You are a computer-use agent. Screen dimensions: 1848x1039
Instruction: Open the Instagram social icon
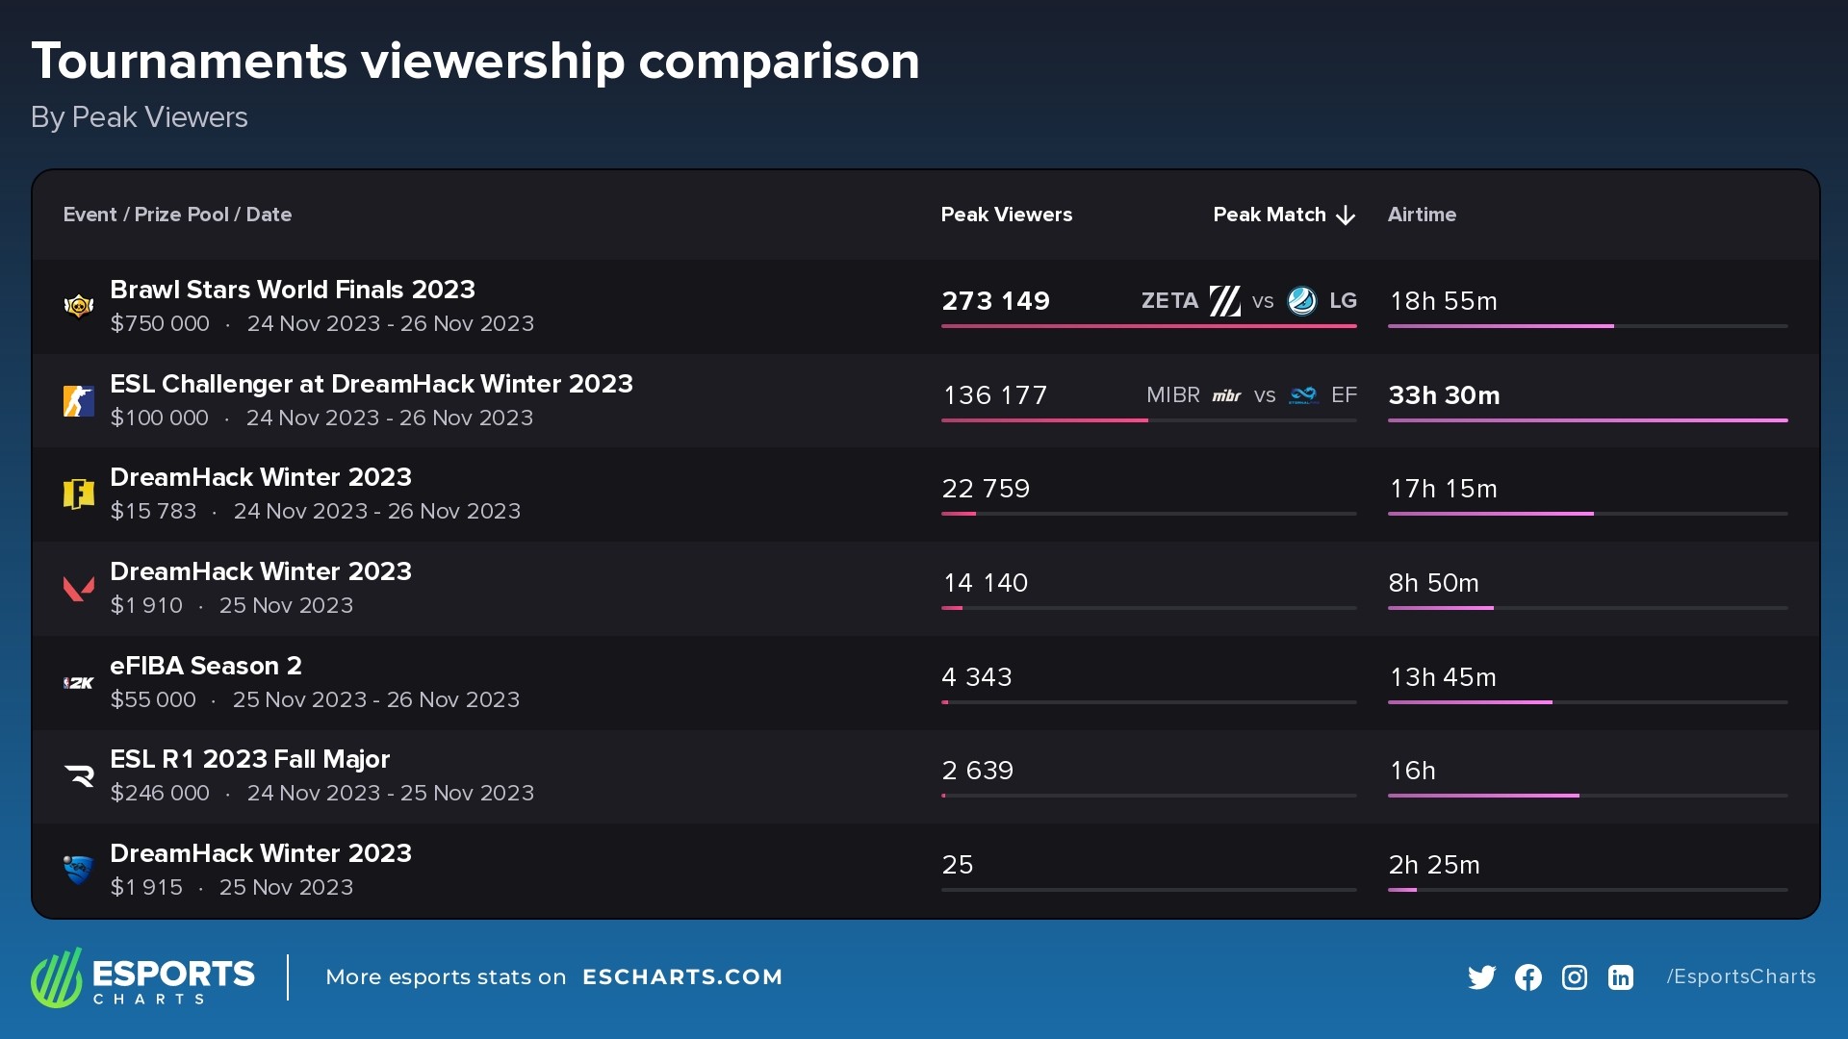tap(1575, 977)
